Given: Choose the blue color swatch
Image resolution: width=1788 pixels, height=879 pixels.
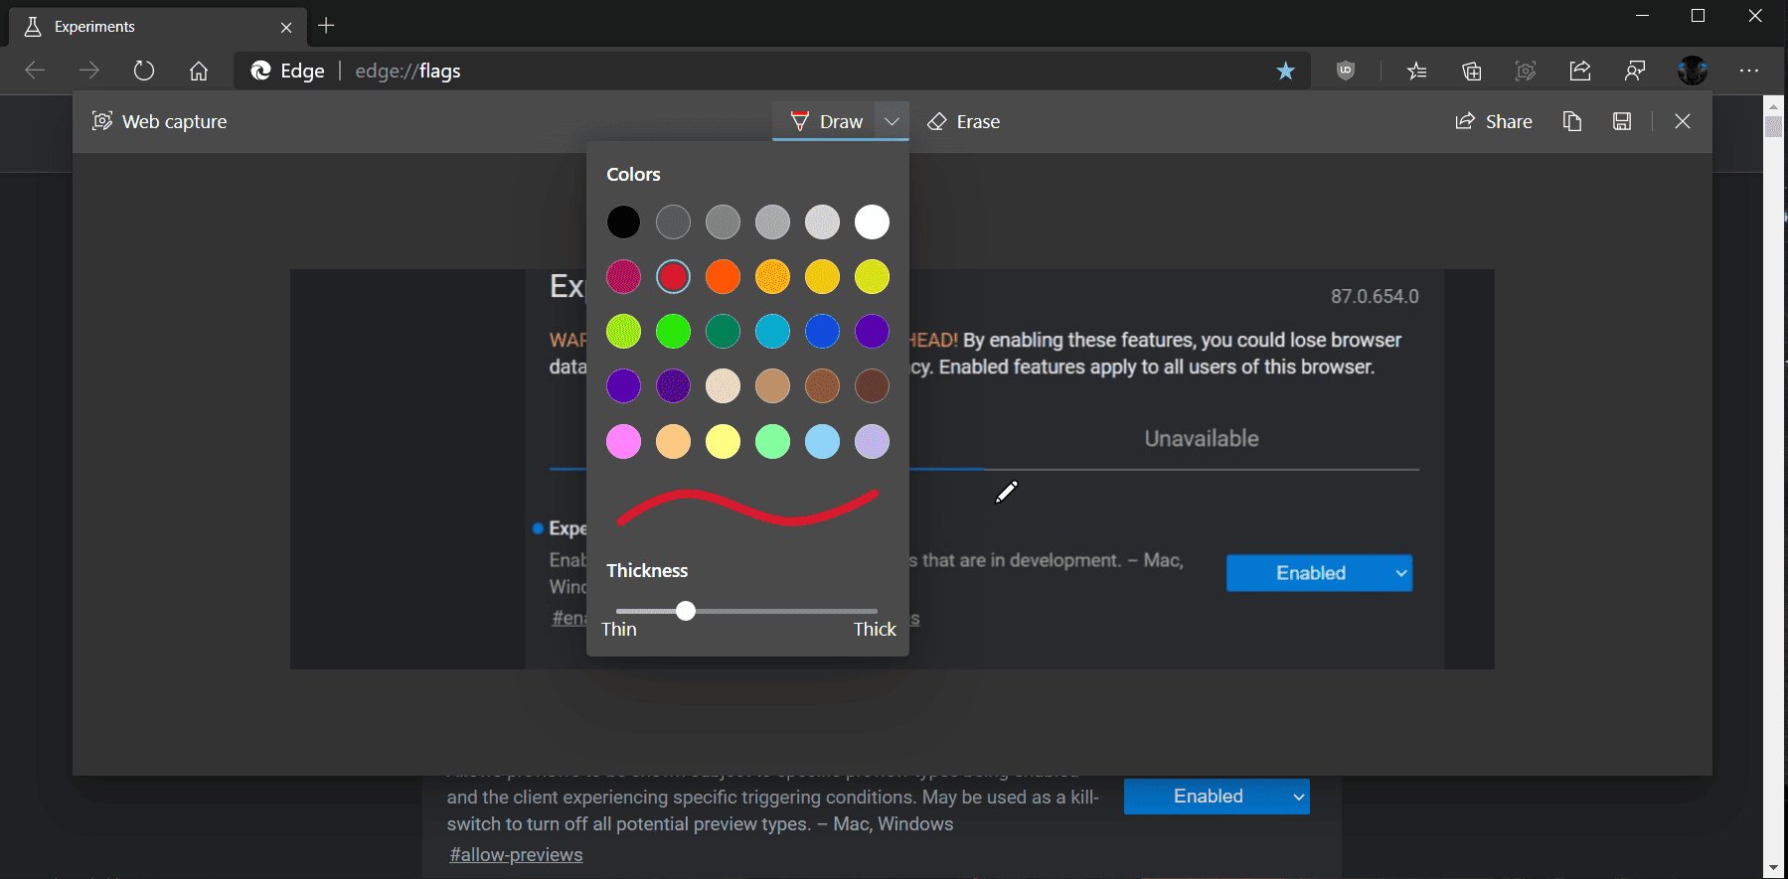Looking at the screenshot, I should tap(822, 331).
